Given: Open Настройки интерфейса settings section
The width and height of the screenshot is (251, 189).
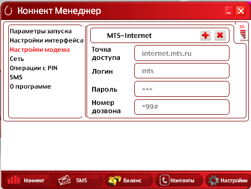Looking at the screenshot, I should 47,40.
